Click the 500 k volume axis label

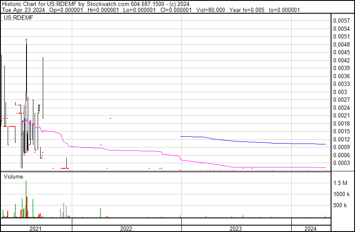(x=340, y=206)
